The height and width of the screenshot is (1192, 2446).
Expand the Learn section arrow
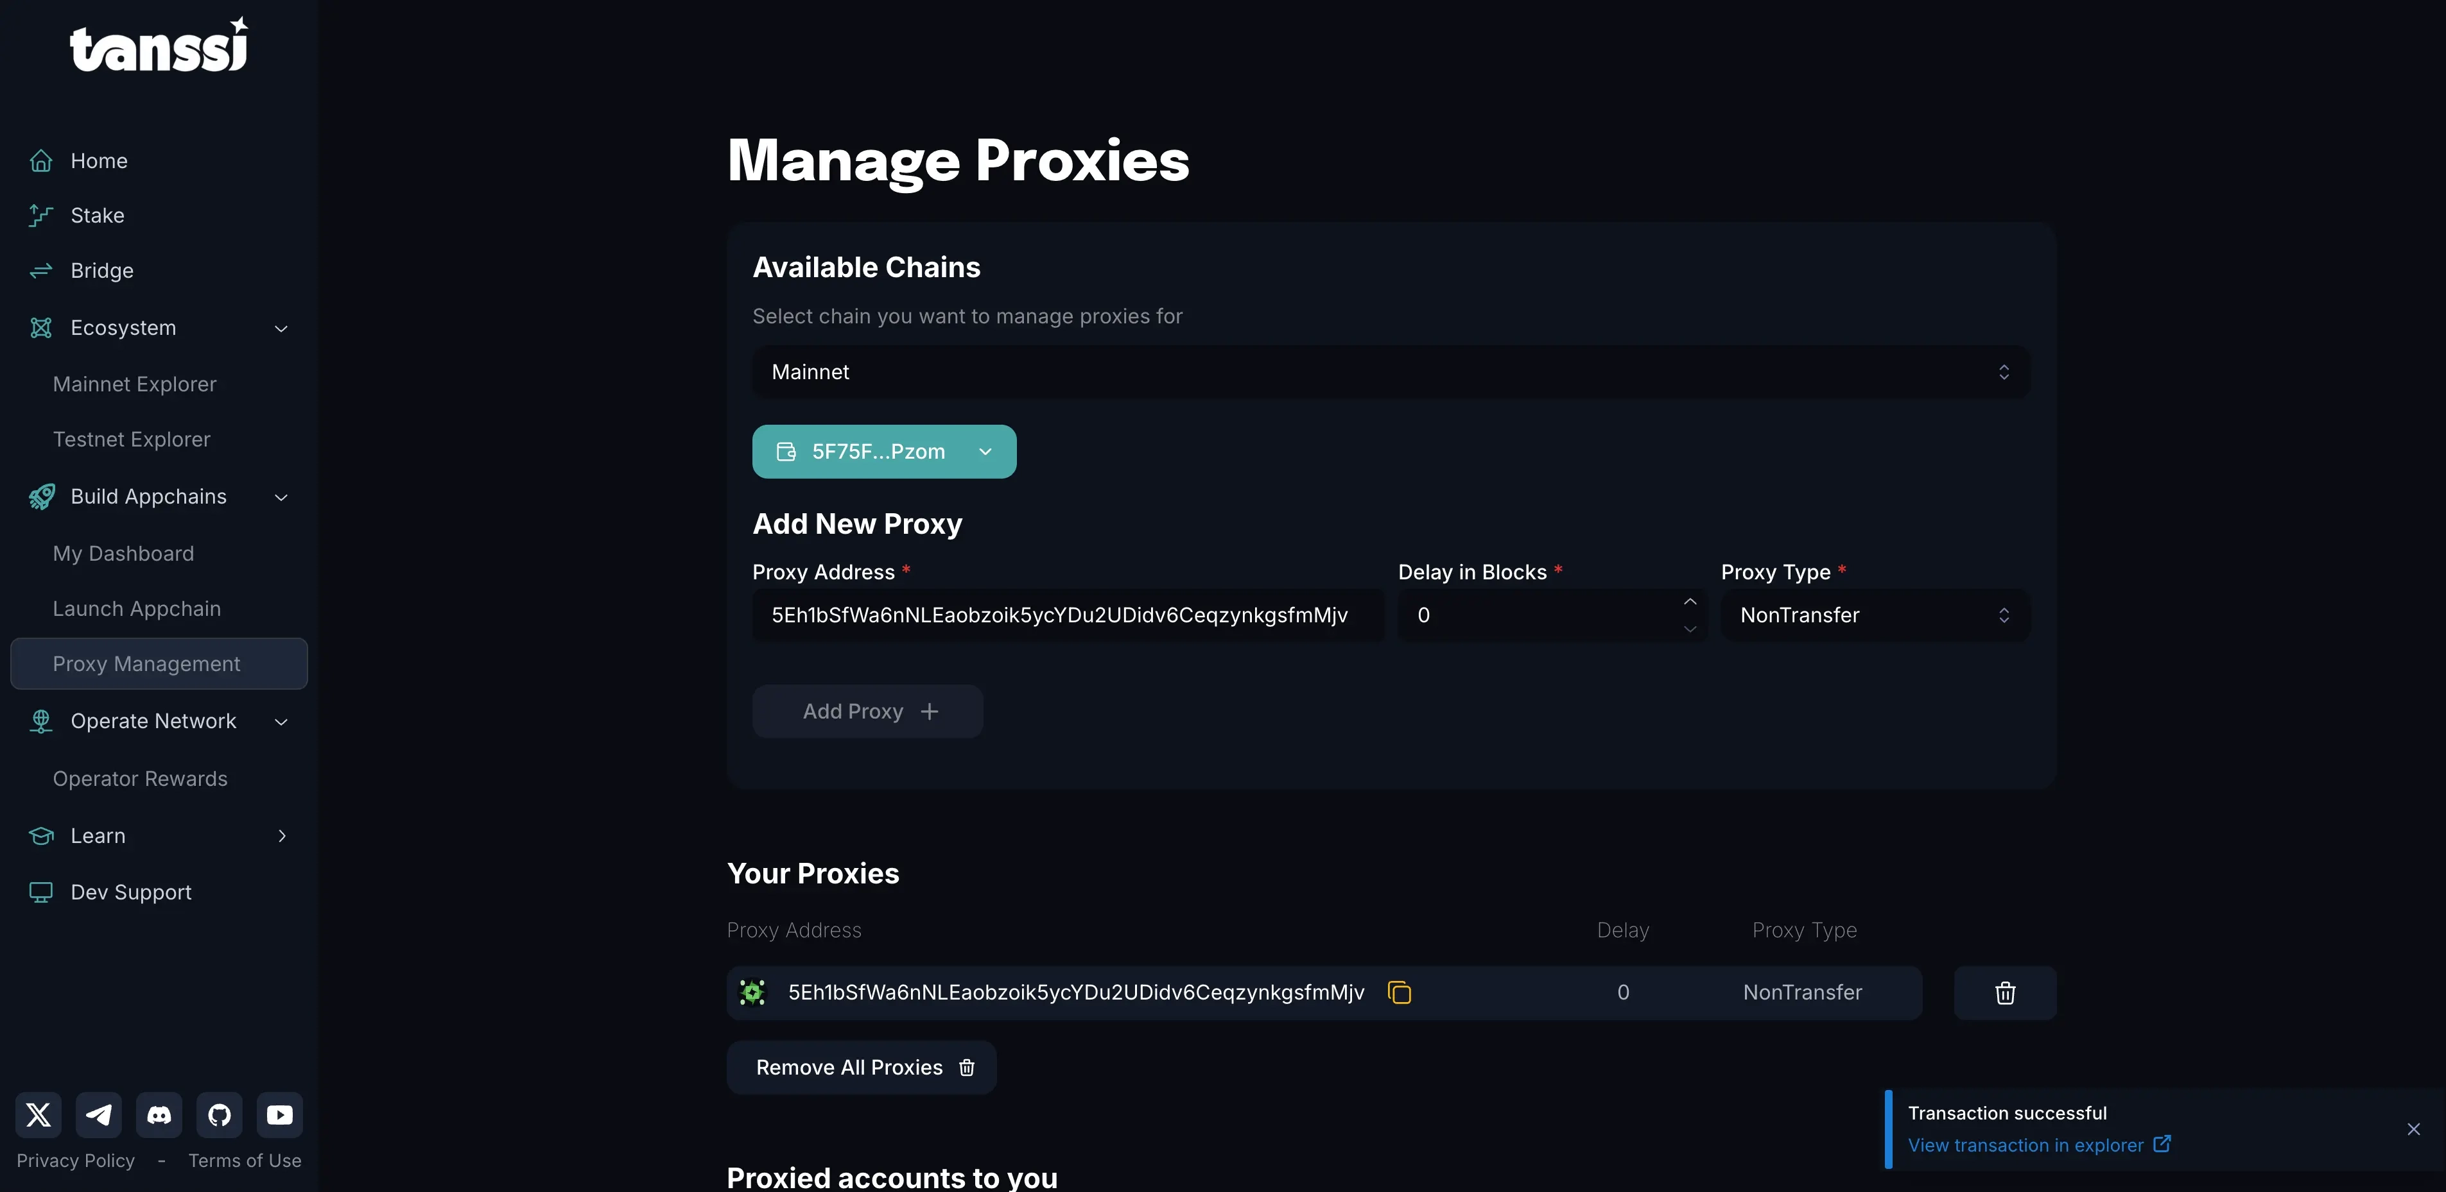pos(281,836)
